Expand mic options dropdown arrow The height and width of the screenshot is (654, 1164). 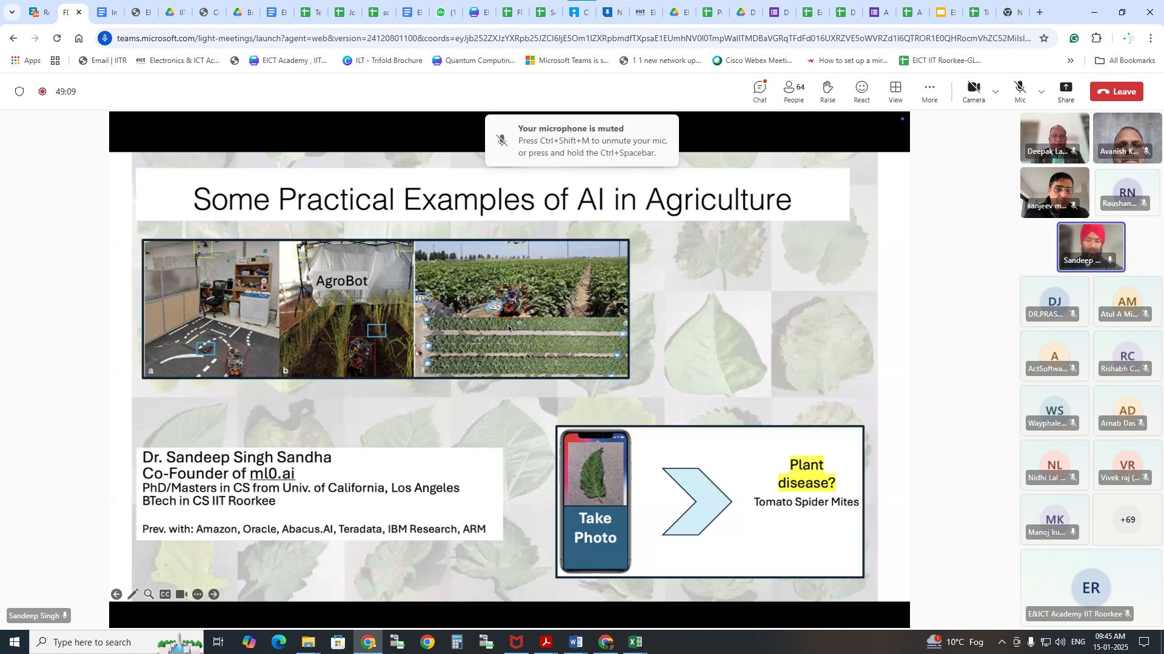[1042, 92]
